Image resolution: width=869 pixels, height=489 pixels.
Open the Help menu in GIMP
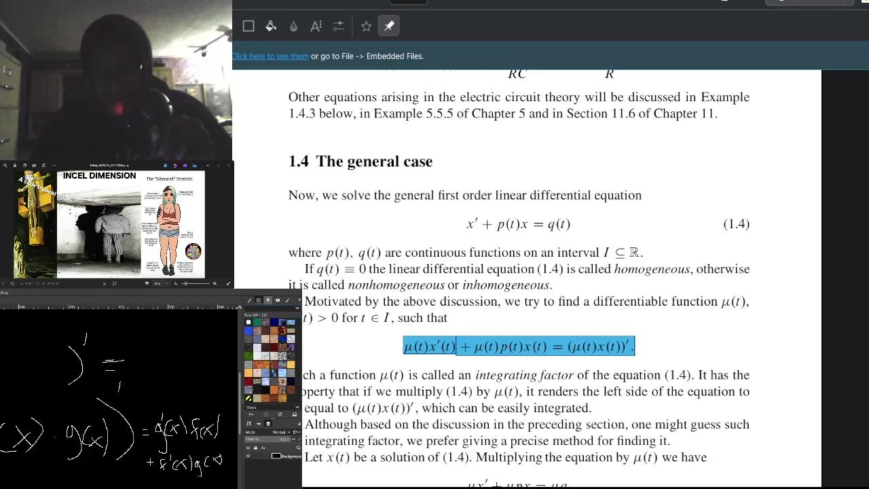[x=4, y=293]
